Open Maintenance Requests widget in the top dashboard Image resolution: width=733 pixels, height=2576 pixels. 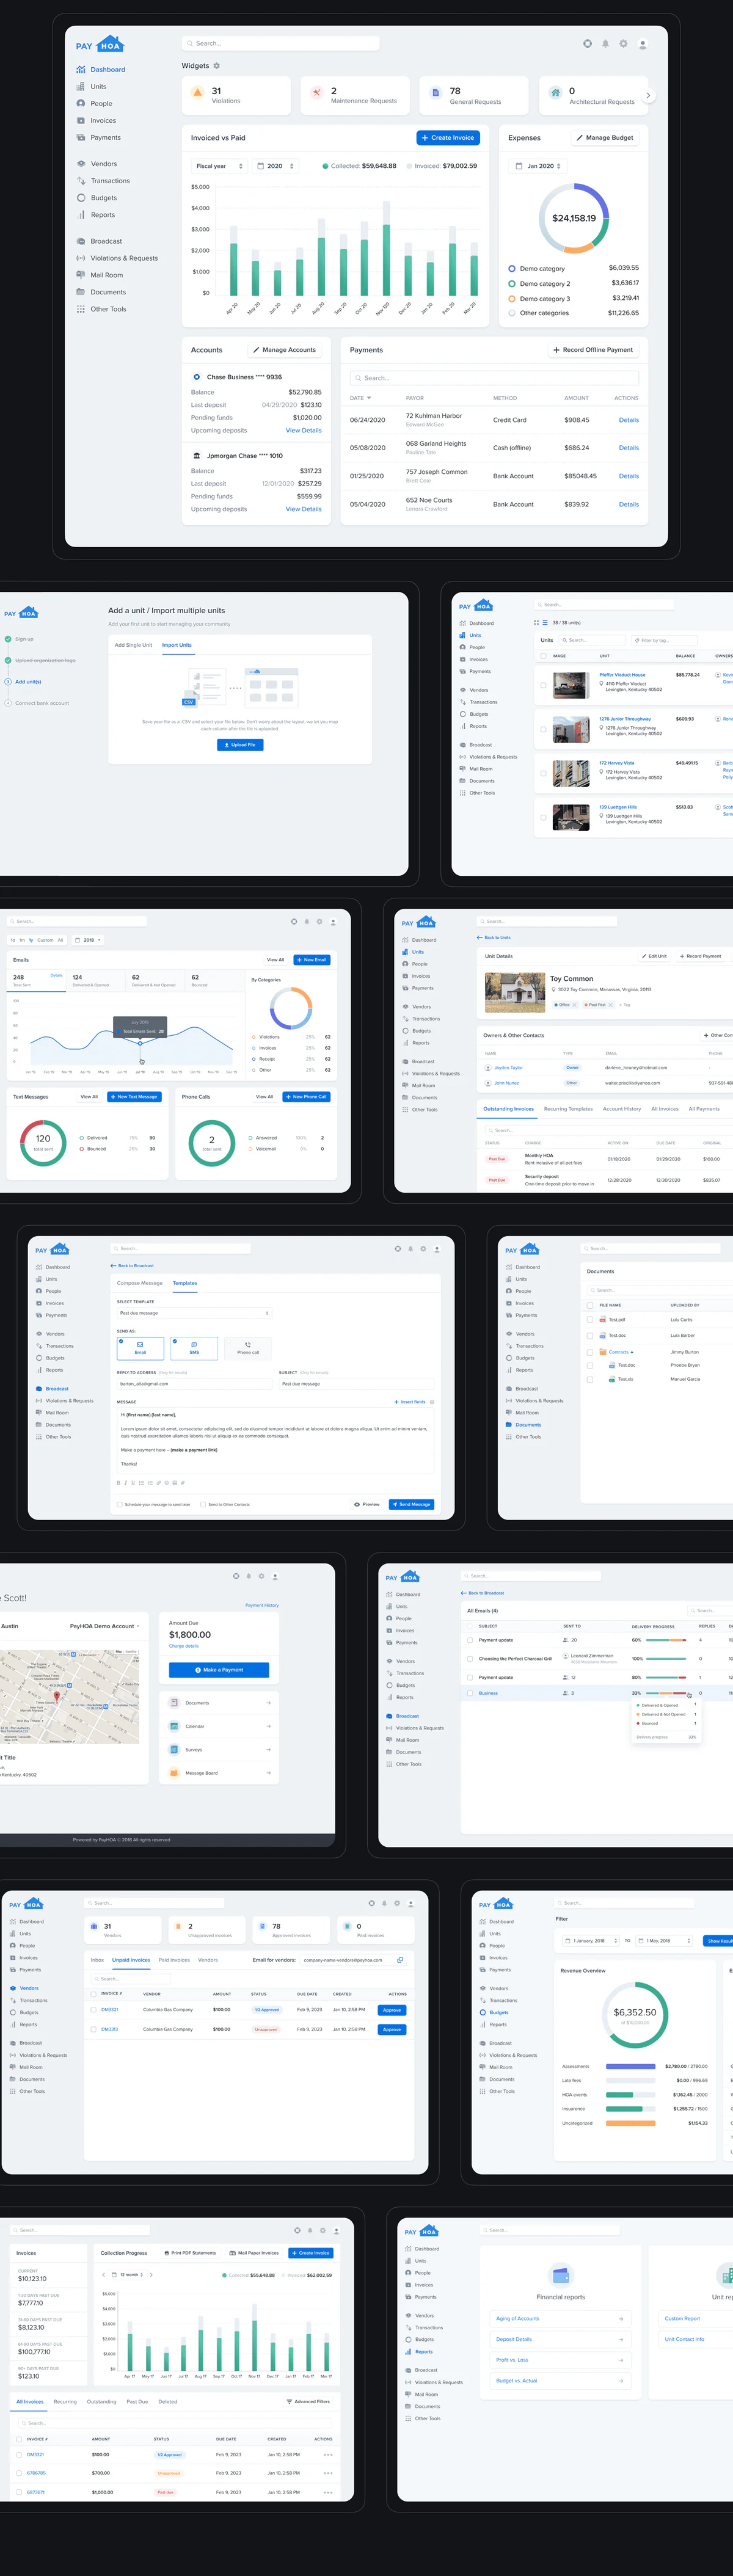click(355, 95)
